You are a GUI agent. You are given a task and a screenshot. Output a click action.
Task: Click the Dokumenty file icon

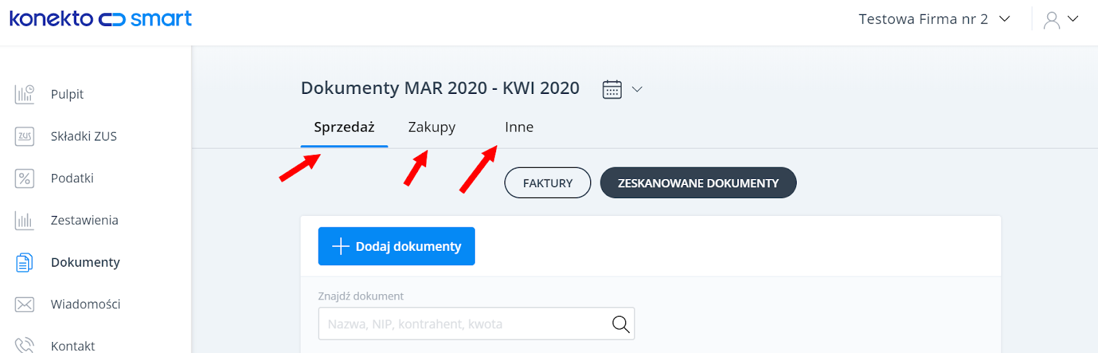[x=25, y=262]
